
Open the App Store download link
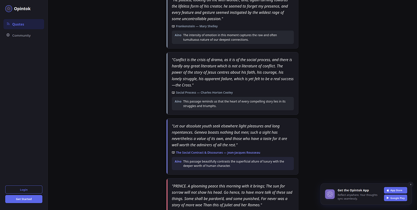pos(396,190)
